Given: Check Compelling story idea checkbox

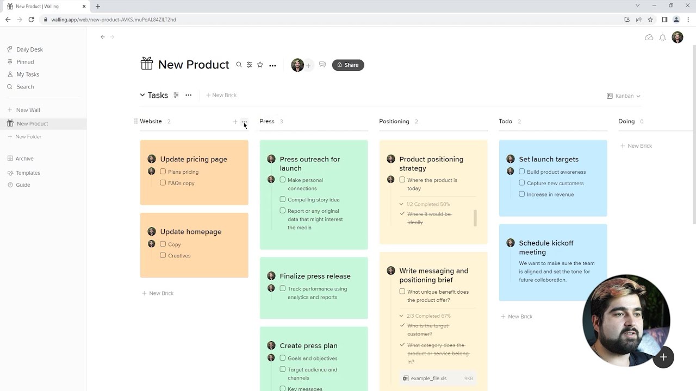Looking at the screenshot, I should 283,199.
